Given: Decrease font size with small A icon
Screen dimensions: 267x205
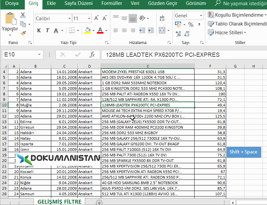Looking at the screenshot, I should tap(104, 18).
